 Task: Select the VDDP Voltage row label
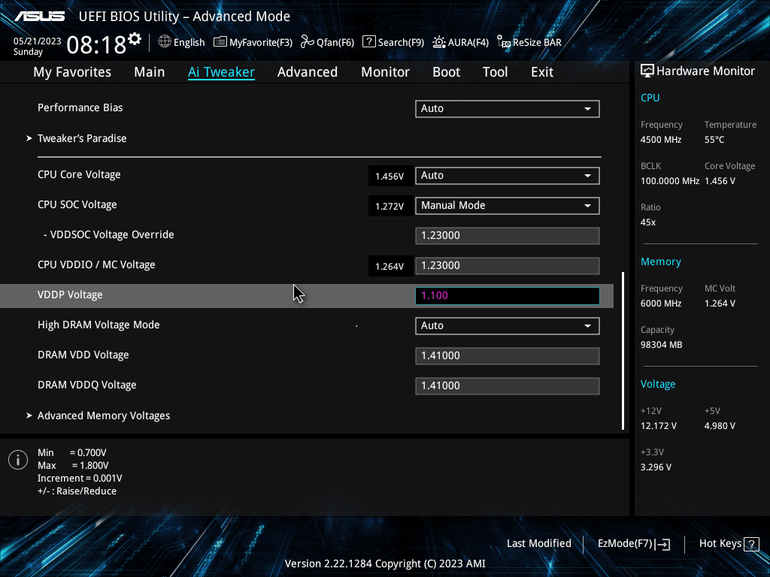coord(70,295)
